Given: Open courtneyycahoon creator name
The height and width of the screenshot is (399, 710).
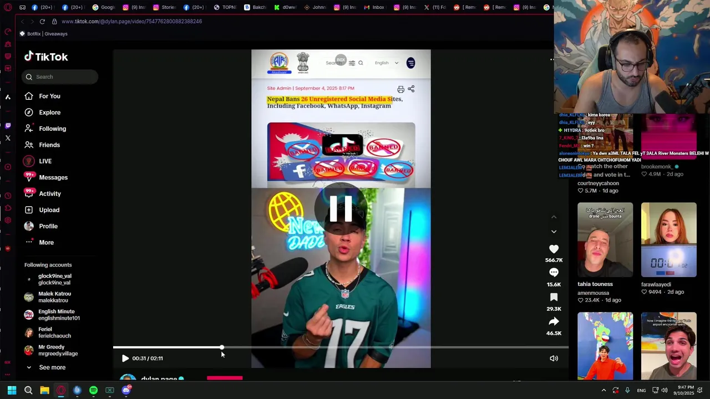Looking at the screenshot, I should click(x=598, y=183).
